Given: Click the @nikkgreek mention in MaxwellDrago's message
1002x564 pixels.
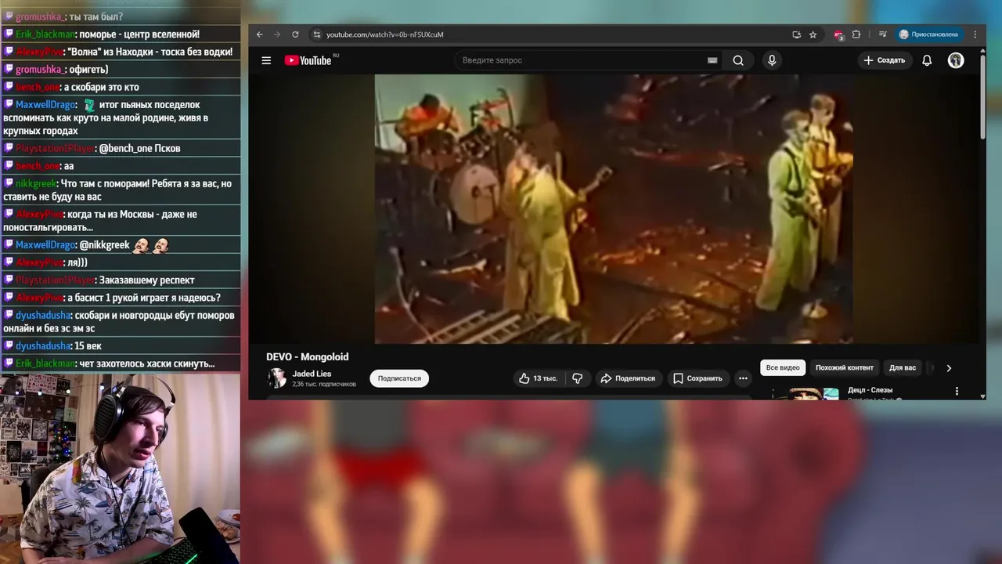Looking at the screenshot, I should pyautogui.click(x=105, y=245).
